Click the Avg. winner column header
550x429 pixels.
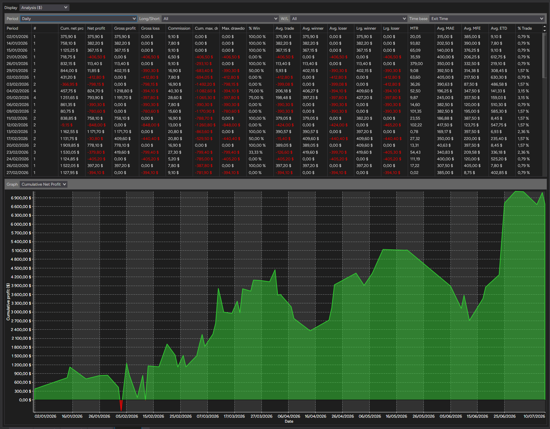tap(314, 28)
